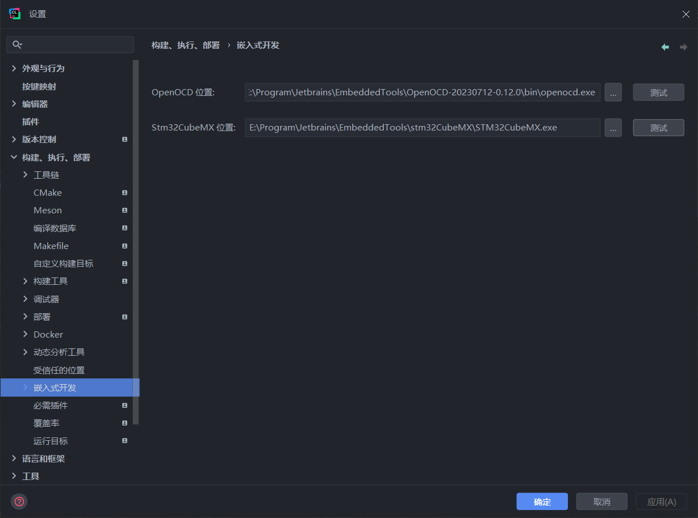This screenshot has height=518, width=698.
Task: Click the CLion logo in the title bar
Action: click(14, 12)
